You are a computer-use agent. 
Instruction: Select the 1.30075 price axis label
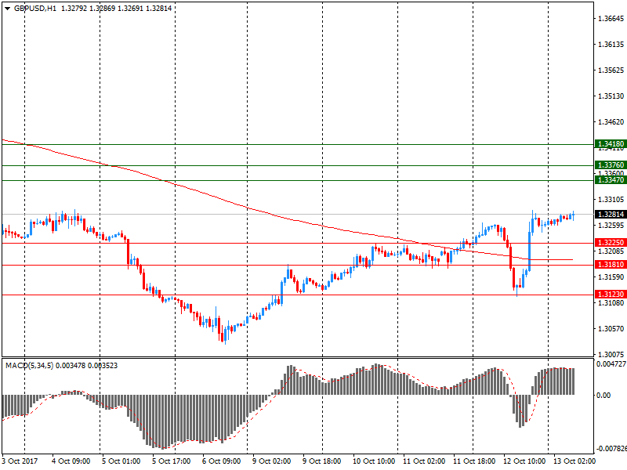pyautogui.click(x=611, y=355)
